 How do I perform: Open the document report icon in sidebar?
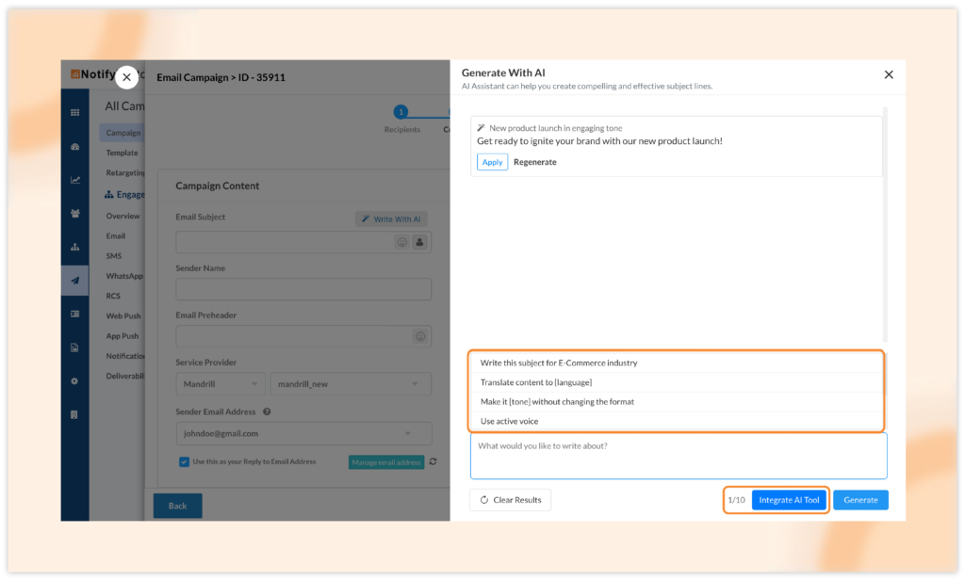(x=74, y=347)
